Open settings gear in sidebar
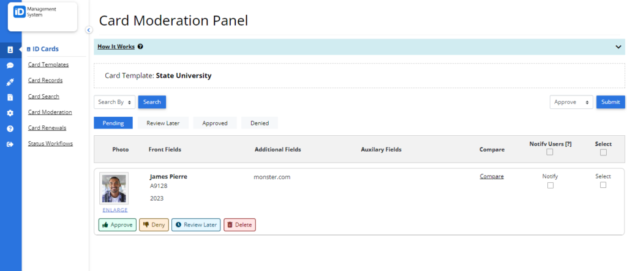 [10, 113]
